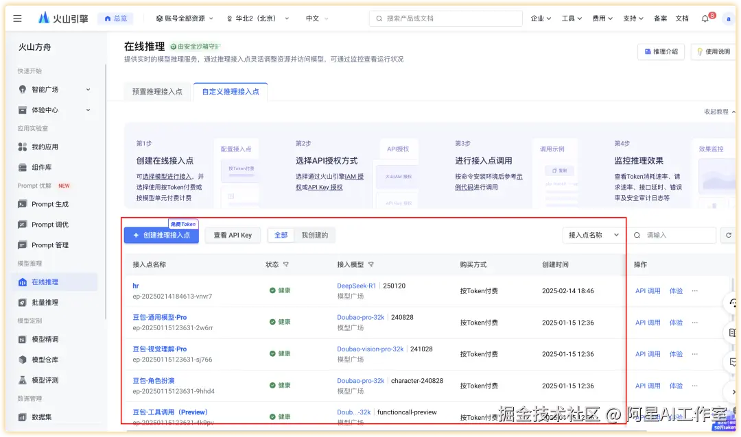Open the hr endpoint link
The image size is (741, 437).
[136, 286]
